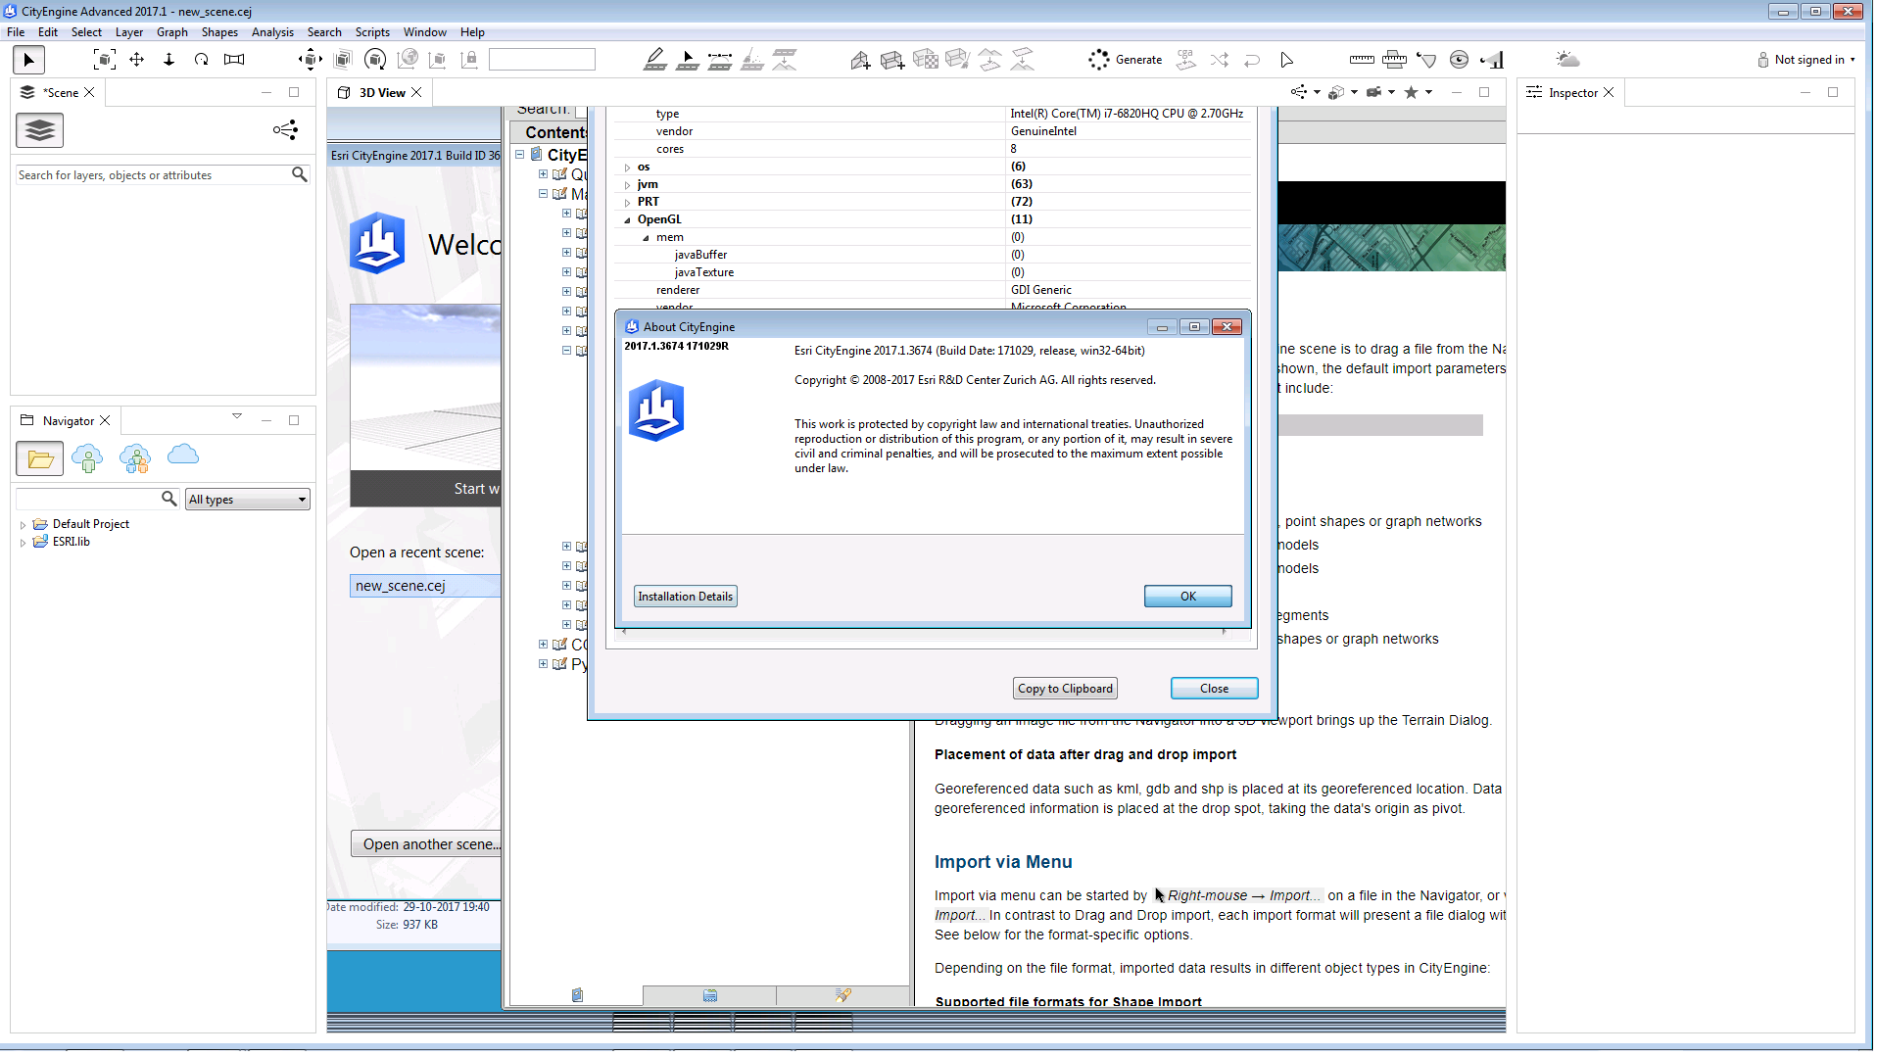The height and width of the screenshot is (1056, 1877).
Task: Select the Align Terrain to Shapes tool
Action: [990, 60]
